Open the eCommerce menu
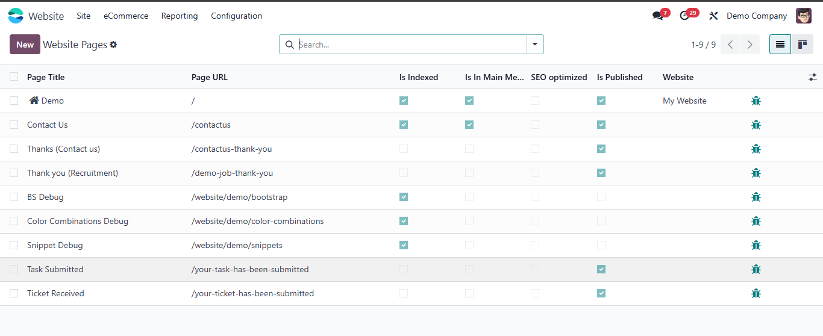This screenshot has height=336, width=823. tap(126, 16)
